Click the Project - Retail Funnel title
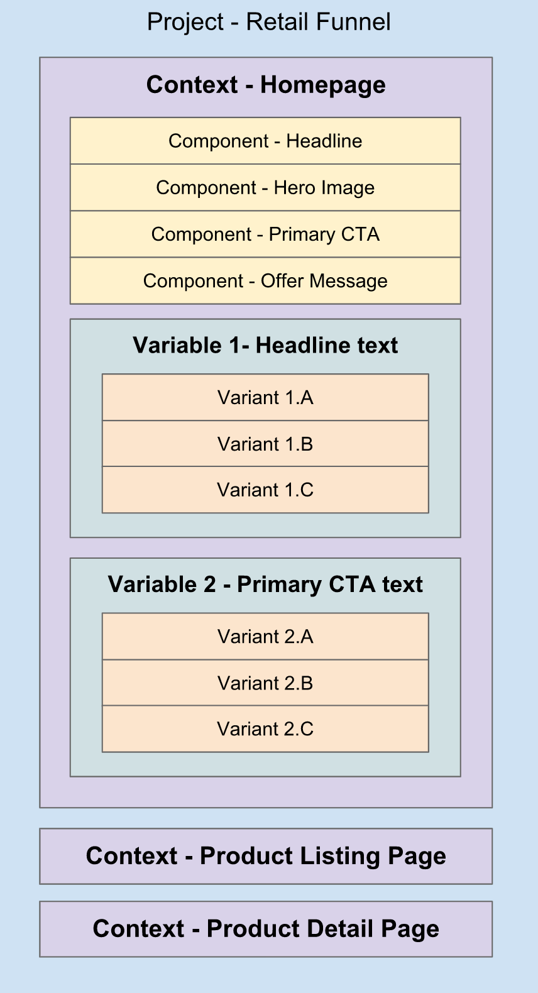 click(268, 22)
